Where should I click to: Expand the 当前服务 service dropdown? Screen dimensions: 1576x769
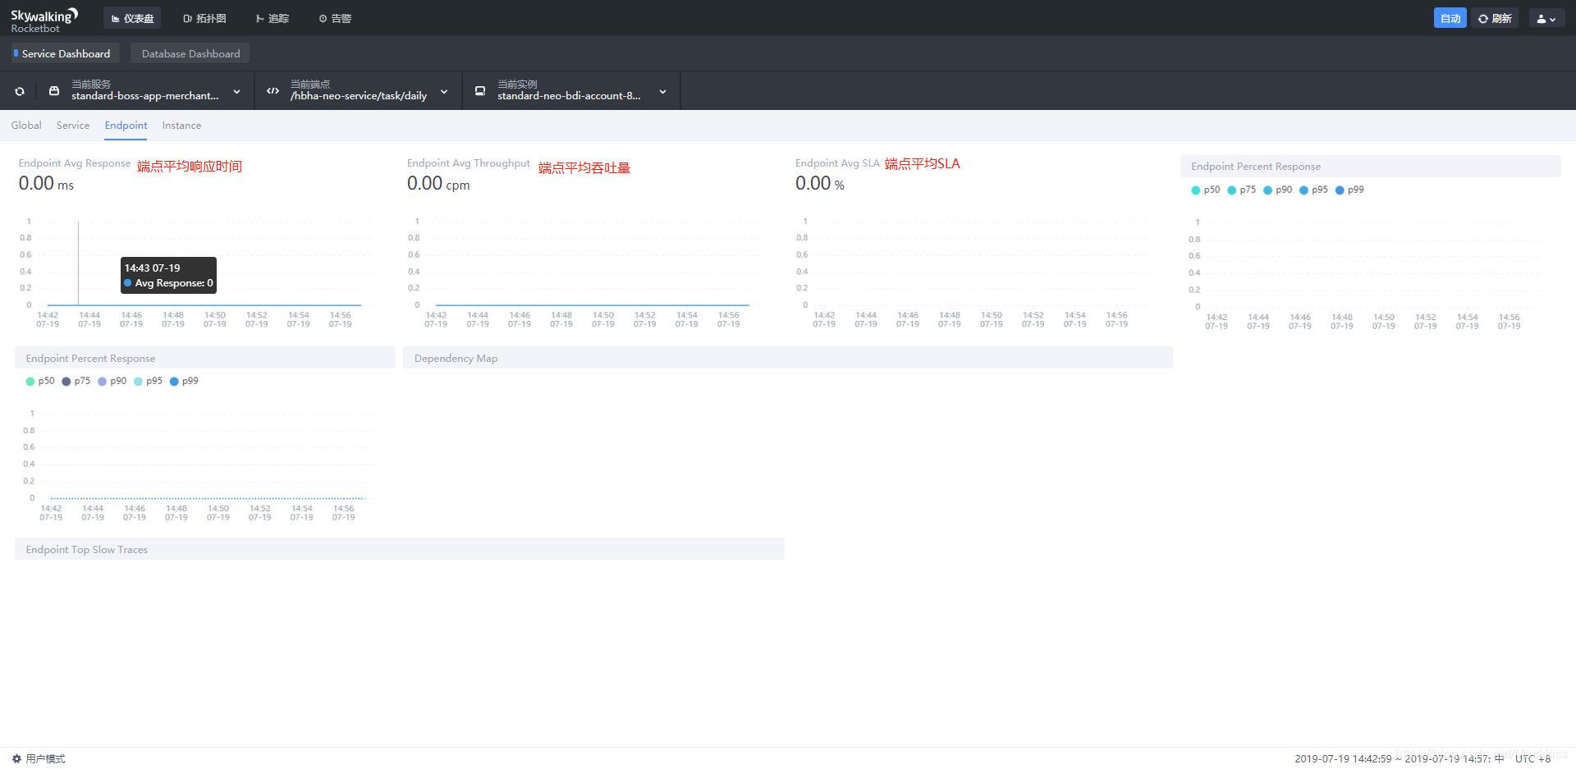tap(236, 91)
